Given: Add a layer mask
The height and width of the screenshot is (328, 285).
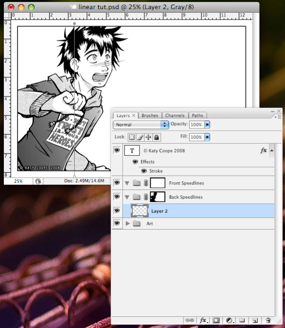Looking at the screenshot, I should coord(216,320).
